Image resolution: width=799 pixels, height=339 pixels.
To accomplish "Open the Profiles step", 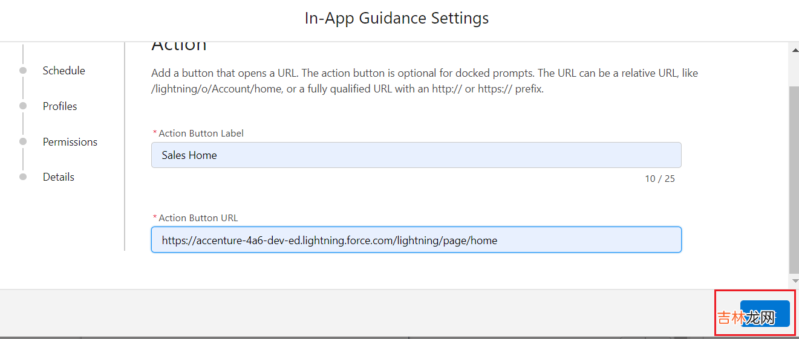I will click(x=60, y=106).
